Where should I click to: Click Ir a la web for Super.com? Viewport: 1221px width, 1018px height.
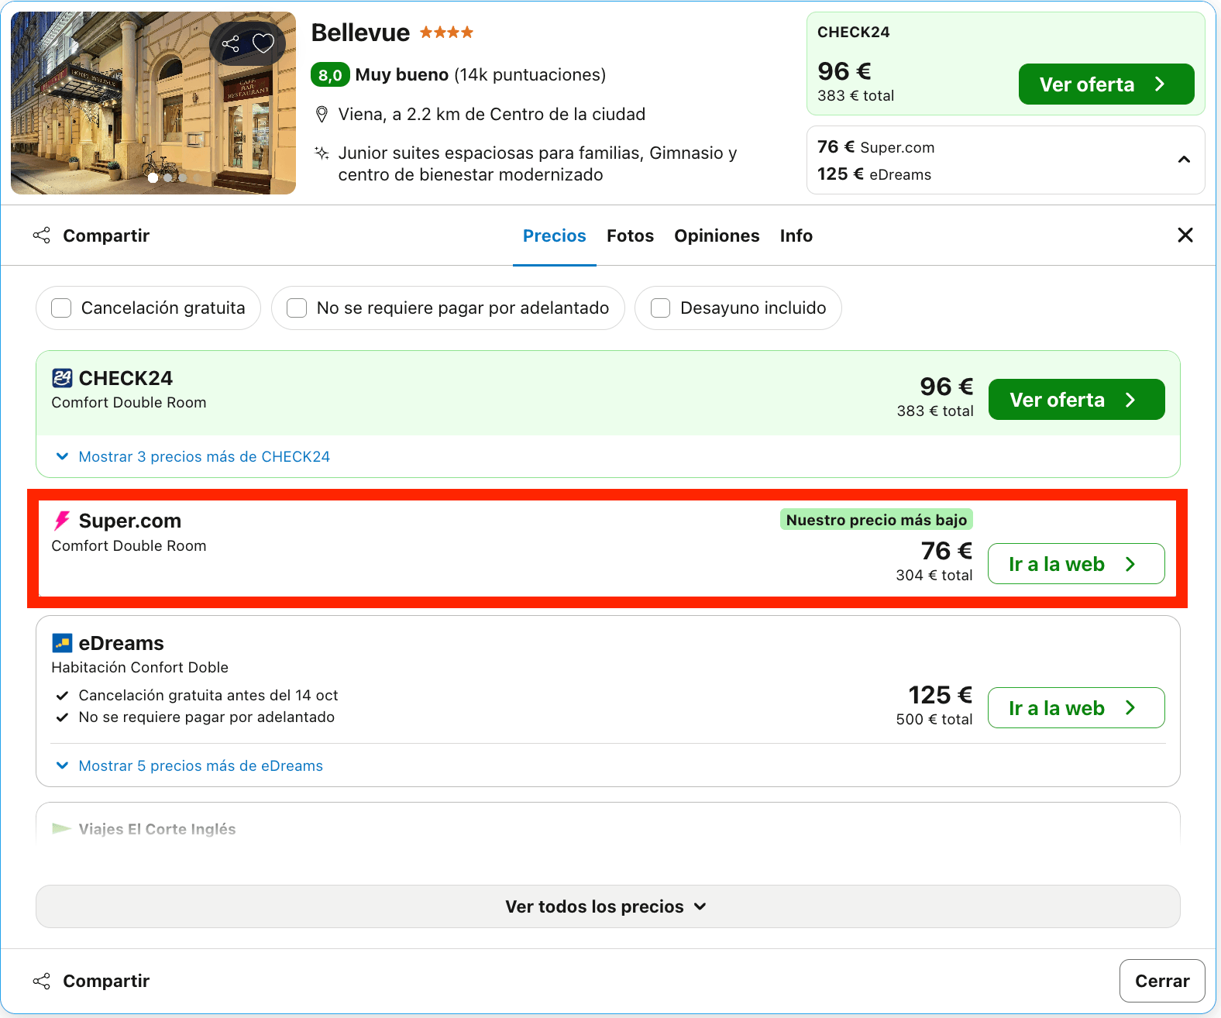click(1077, 564)
